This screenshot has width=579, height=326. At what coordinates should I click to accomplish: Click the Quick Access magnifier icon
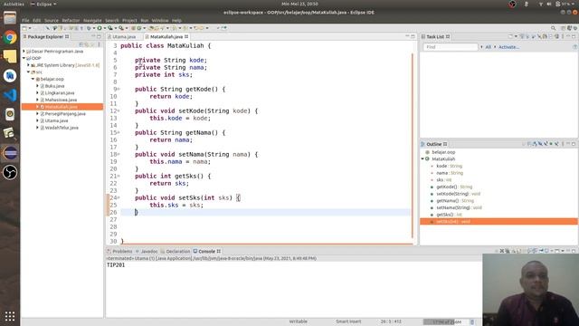click(x=553, y=28)
